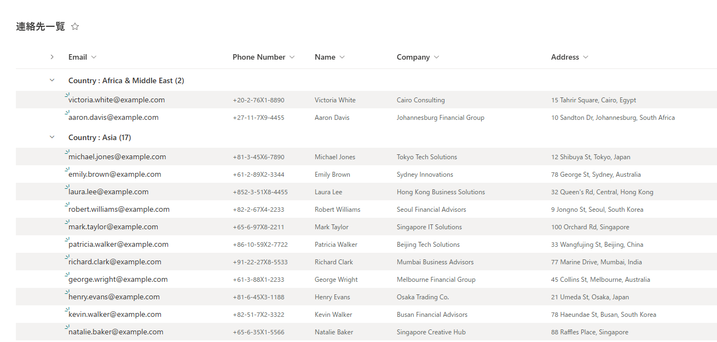Click phone number +852-3-51X8-4455
Screen dimensions: 717x342
tap(260, 192)
